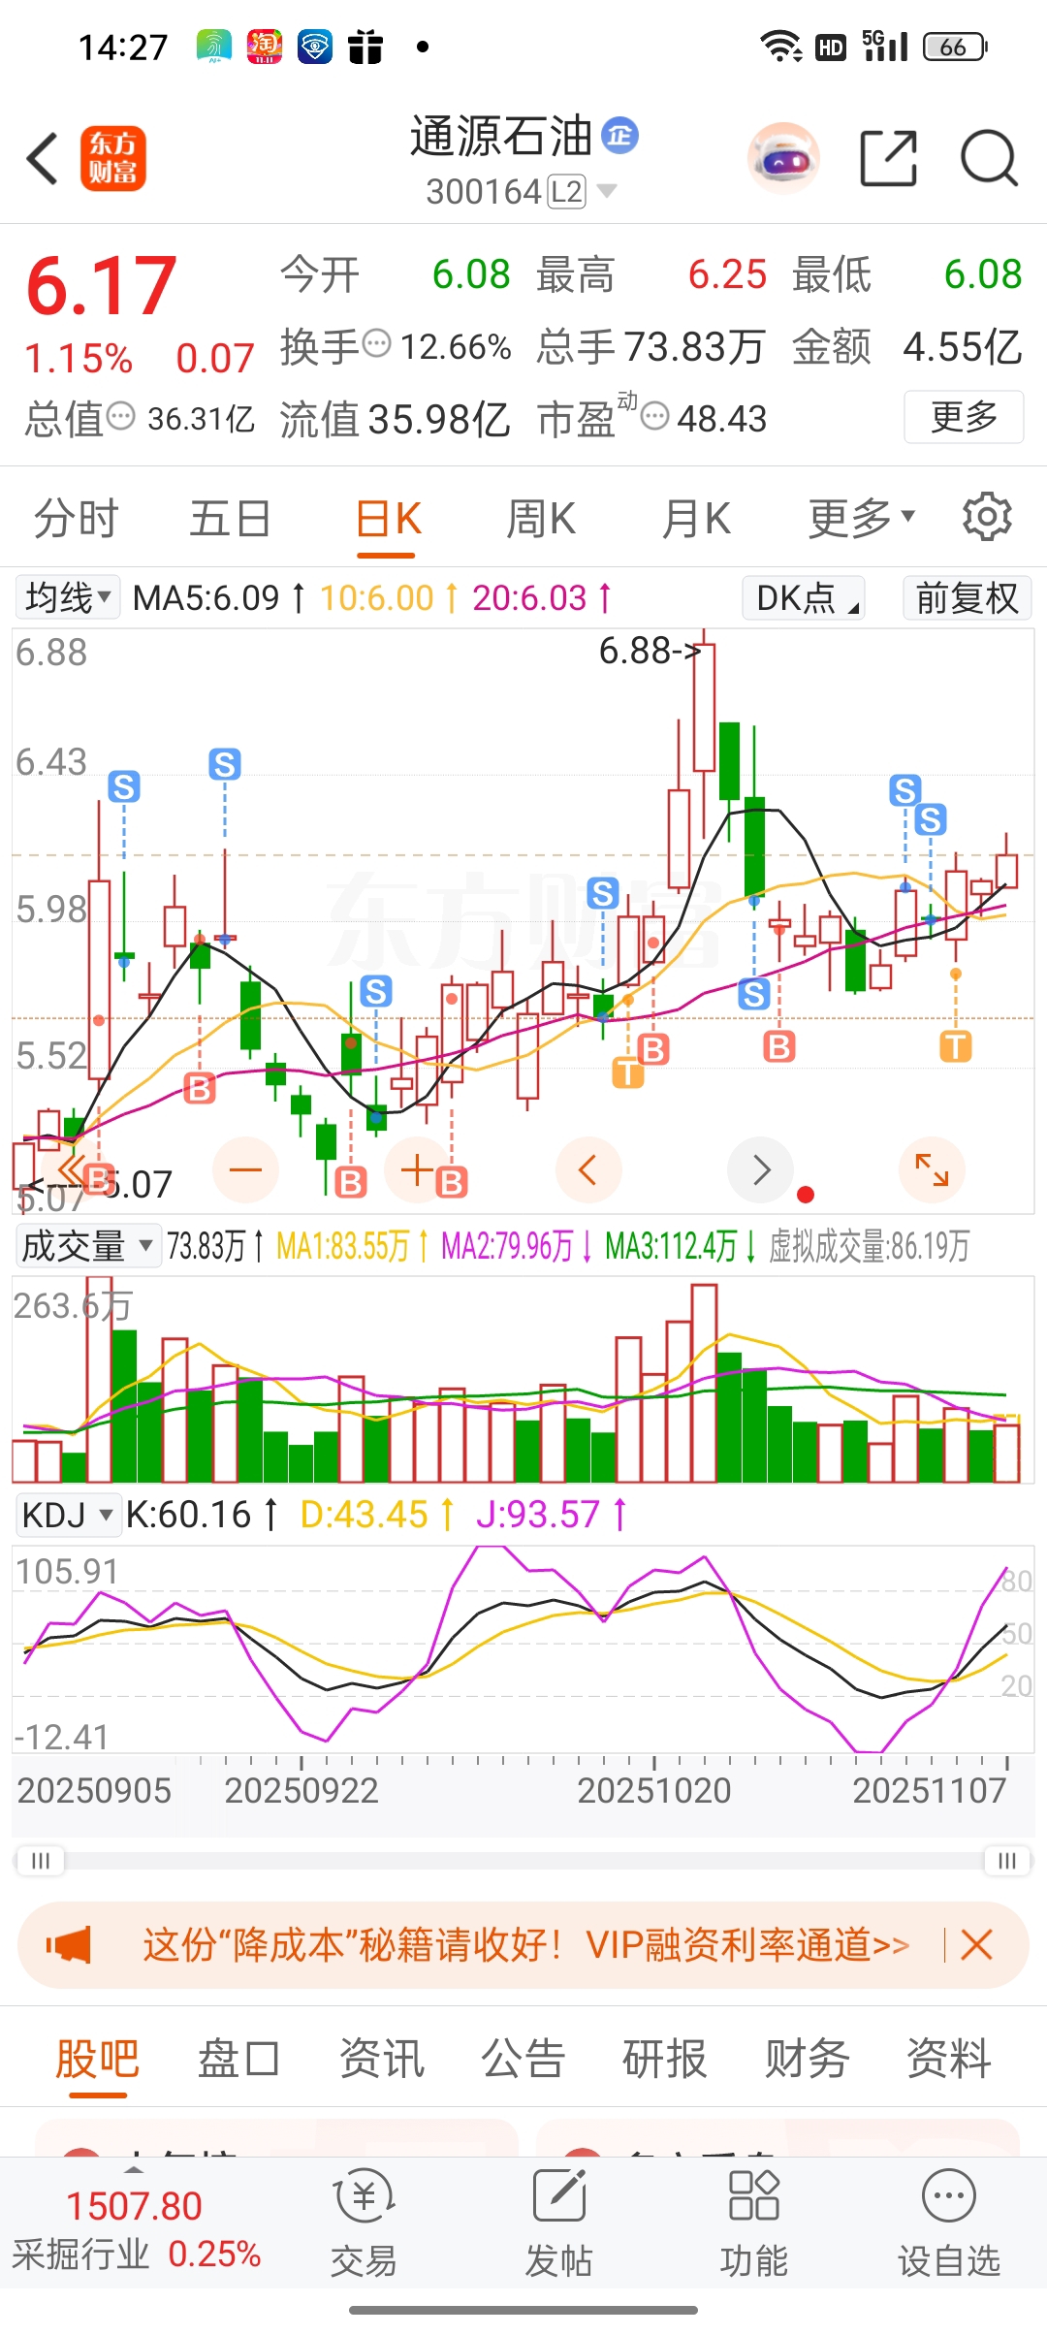Tap the 市盈 info circle icon
This screenshot has width=1047, height=2335.
(x=655, y=417)
